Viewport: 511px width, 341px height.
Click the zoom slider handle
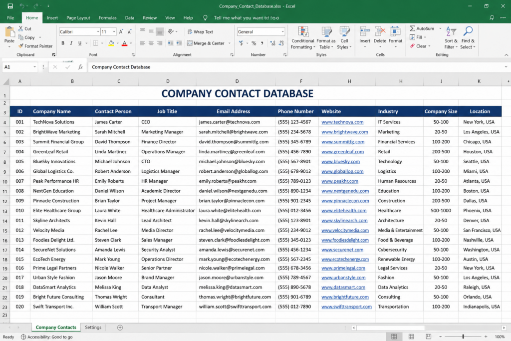pos(463,337)
